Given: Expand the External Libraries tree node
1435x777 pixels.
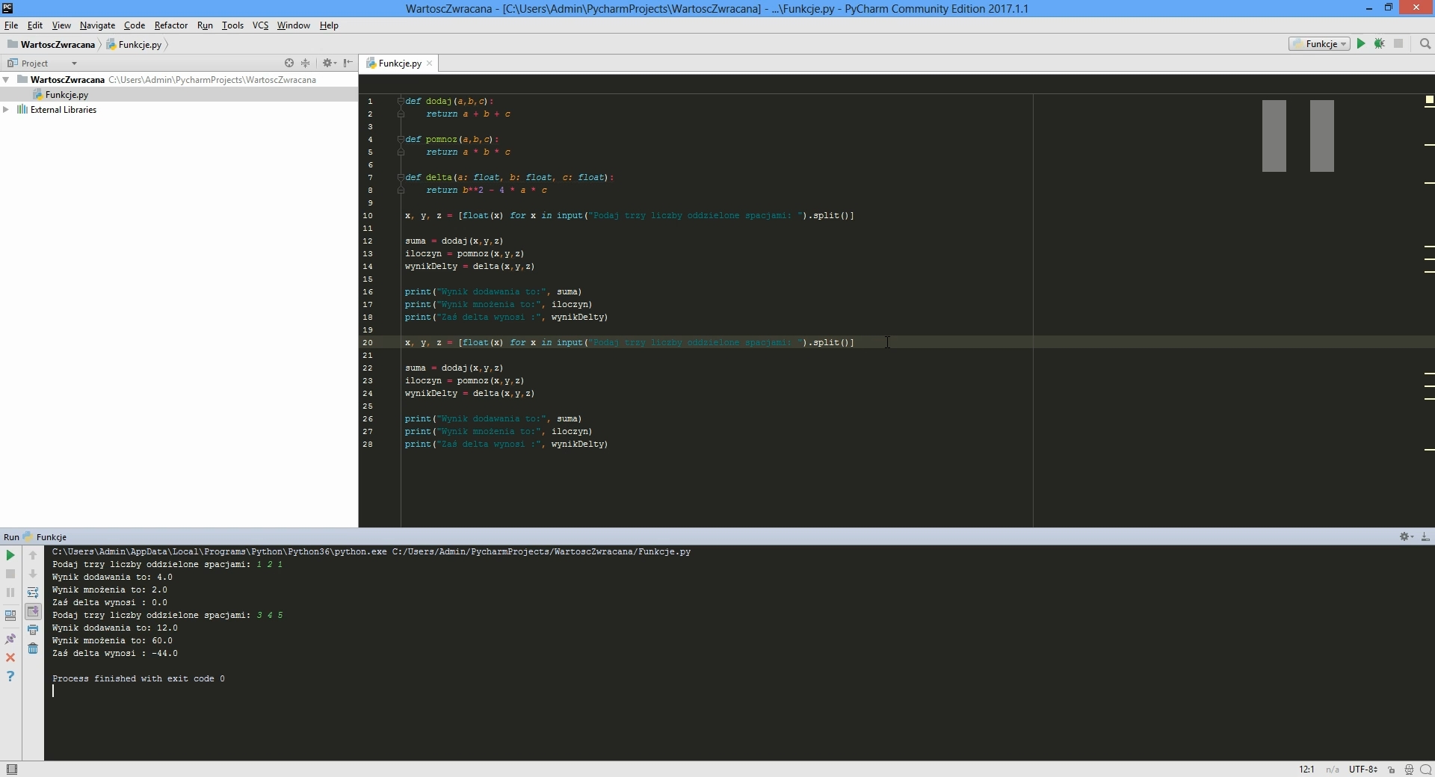Looking at the screenshot, I should point(6,110).
